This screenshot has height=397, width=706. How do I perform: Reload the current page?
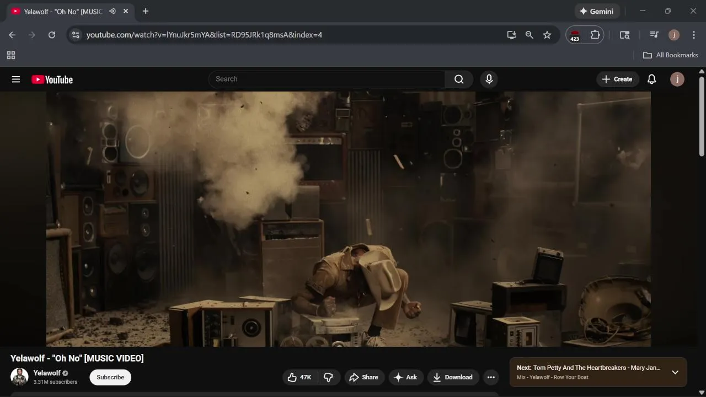tap(52, 35)
